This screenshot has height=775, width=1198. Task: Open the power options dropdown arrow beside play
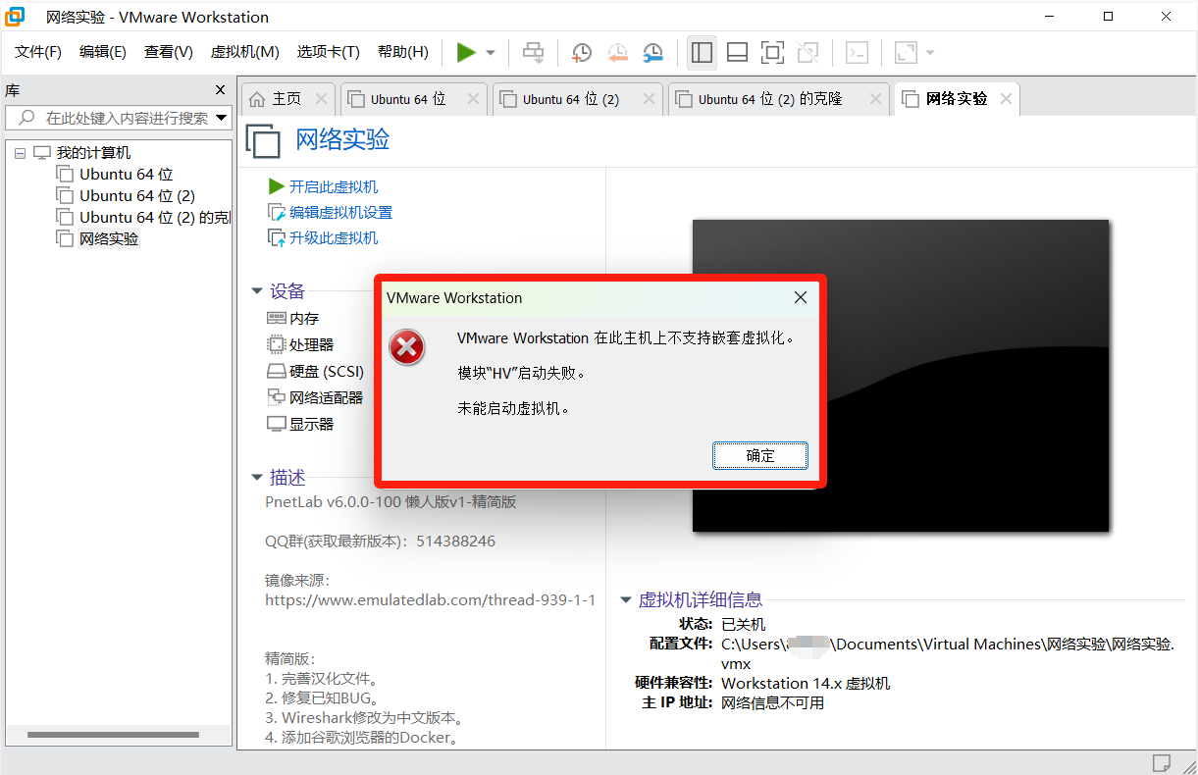[491, 53]
